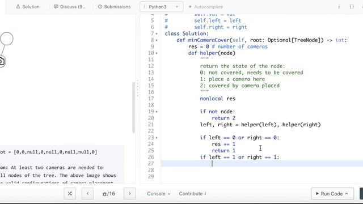Click the problem count /16 indicator
The width and height of the screenshot is (363, 204).
click(x=109, y=194)
